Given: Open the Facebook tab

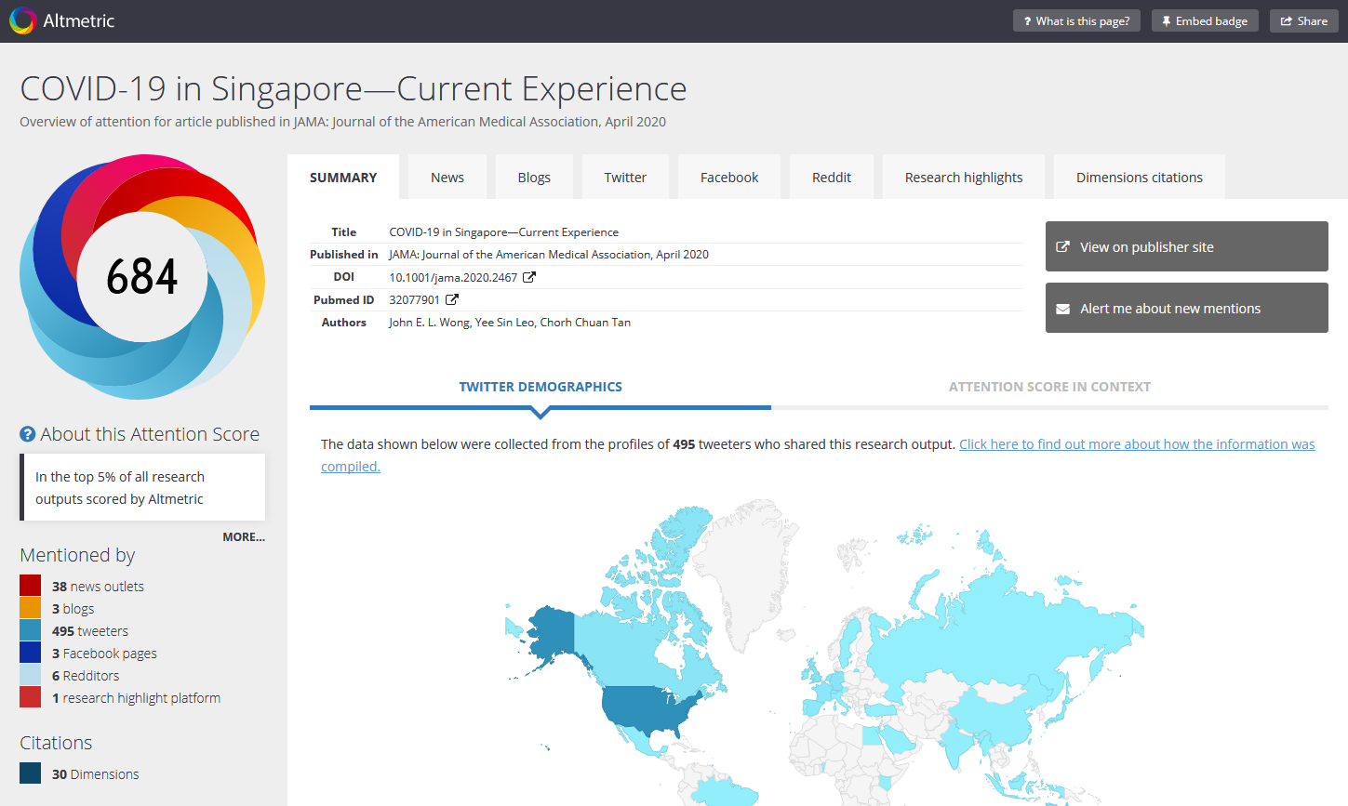Looking at the screenshot, I should coord(729,177).
